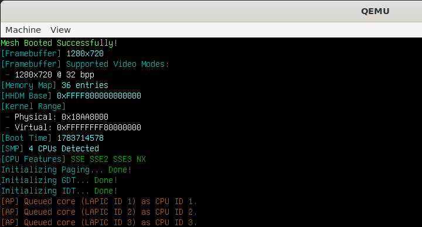Image resolution: width=422 pixels, height=227 pixels.
Task: Click '[Memory Map] 36 entries' line
Action: 55,86
